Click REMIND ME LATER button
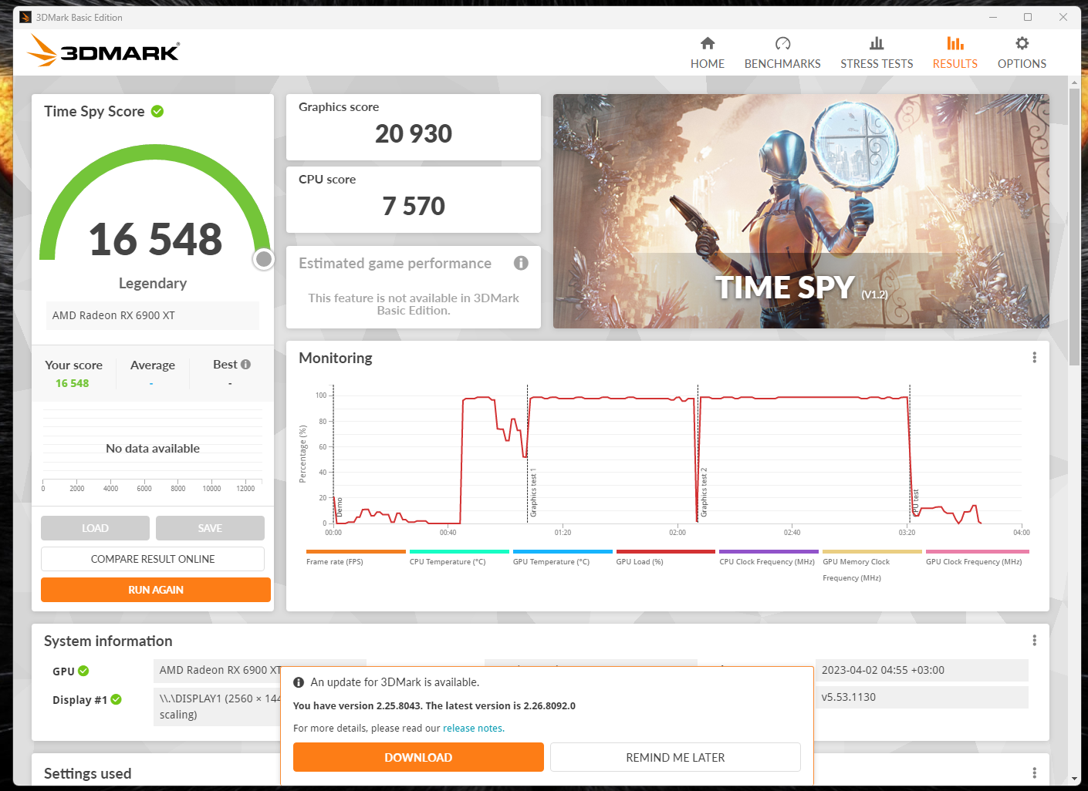This screenshot has width=1088, height=791. pos(675,757)
